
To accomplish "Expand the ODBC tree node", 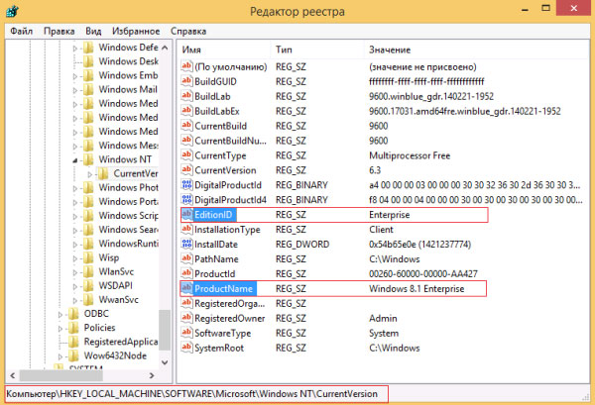I will coord(59,315).
